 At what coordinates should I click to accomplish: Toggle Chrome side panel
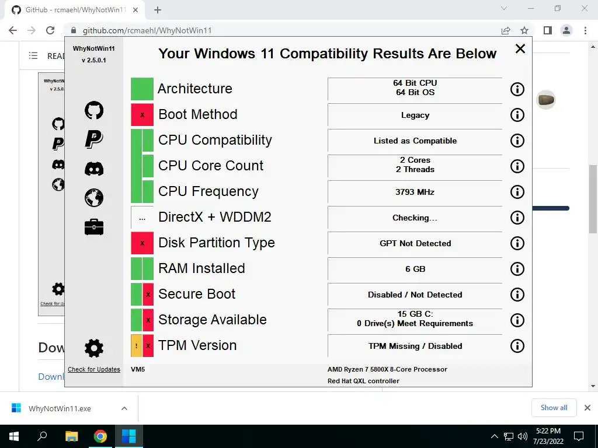548,30
